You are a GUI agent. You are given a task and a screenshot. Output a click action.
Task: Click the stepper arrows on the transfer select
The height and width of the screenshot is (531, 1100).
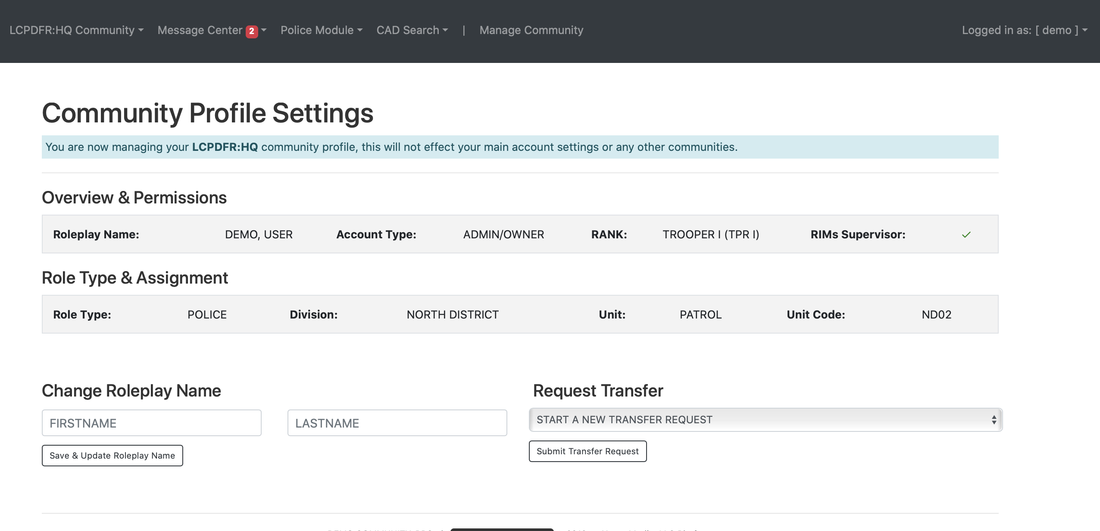994,420
